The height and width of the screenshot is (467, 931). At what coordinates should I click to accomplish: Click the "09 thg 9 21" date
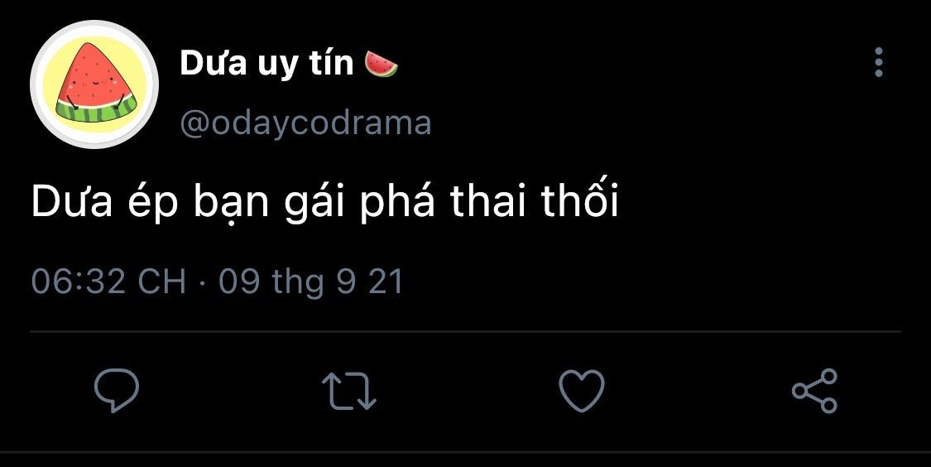[x=311, y=281]
